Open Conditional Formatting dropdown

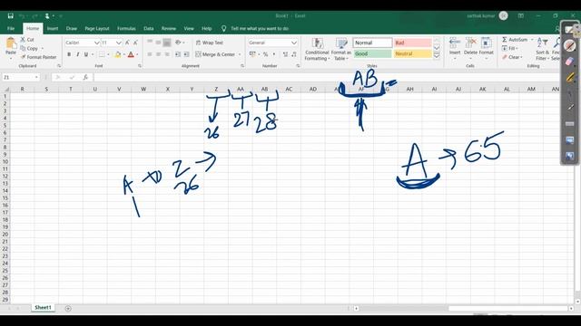coord(317,49)
